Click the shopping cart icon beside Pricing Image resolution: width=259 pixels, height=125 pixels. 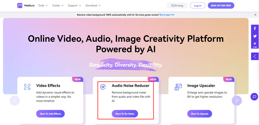tap(173, 6)
